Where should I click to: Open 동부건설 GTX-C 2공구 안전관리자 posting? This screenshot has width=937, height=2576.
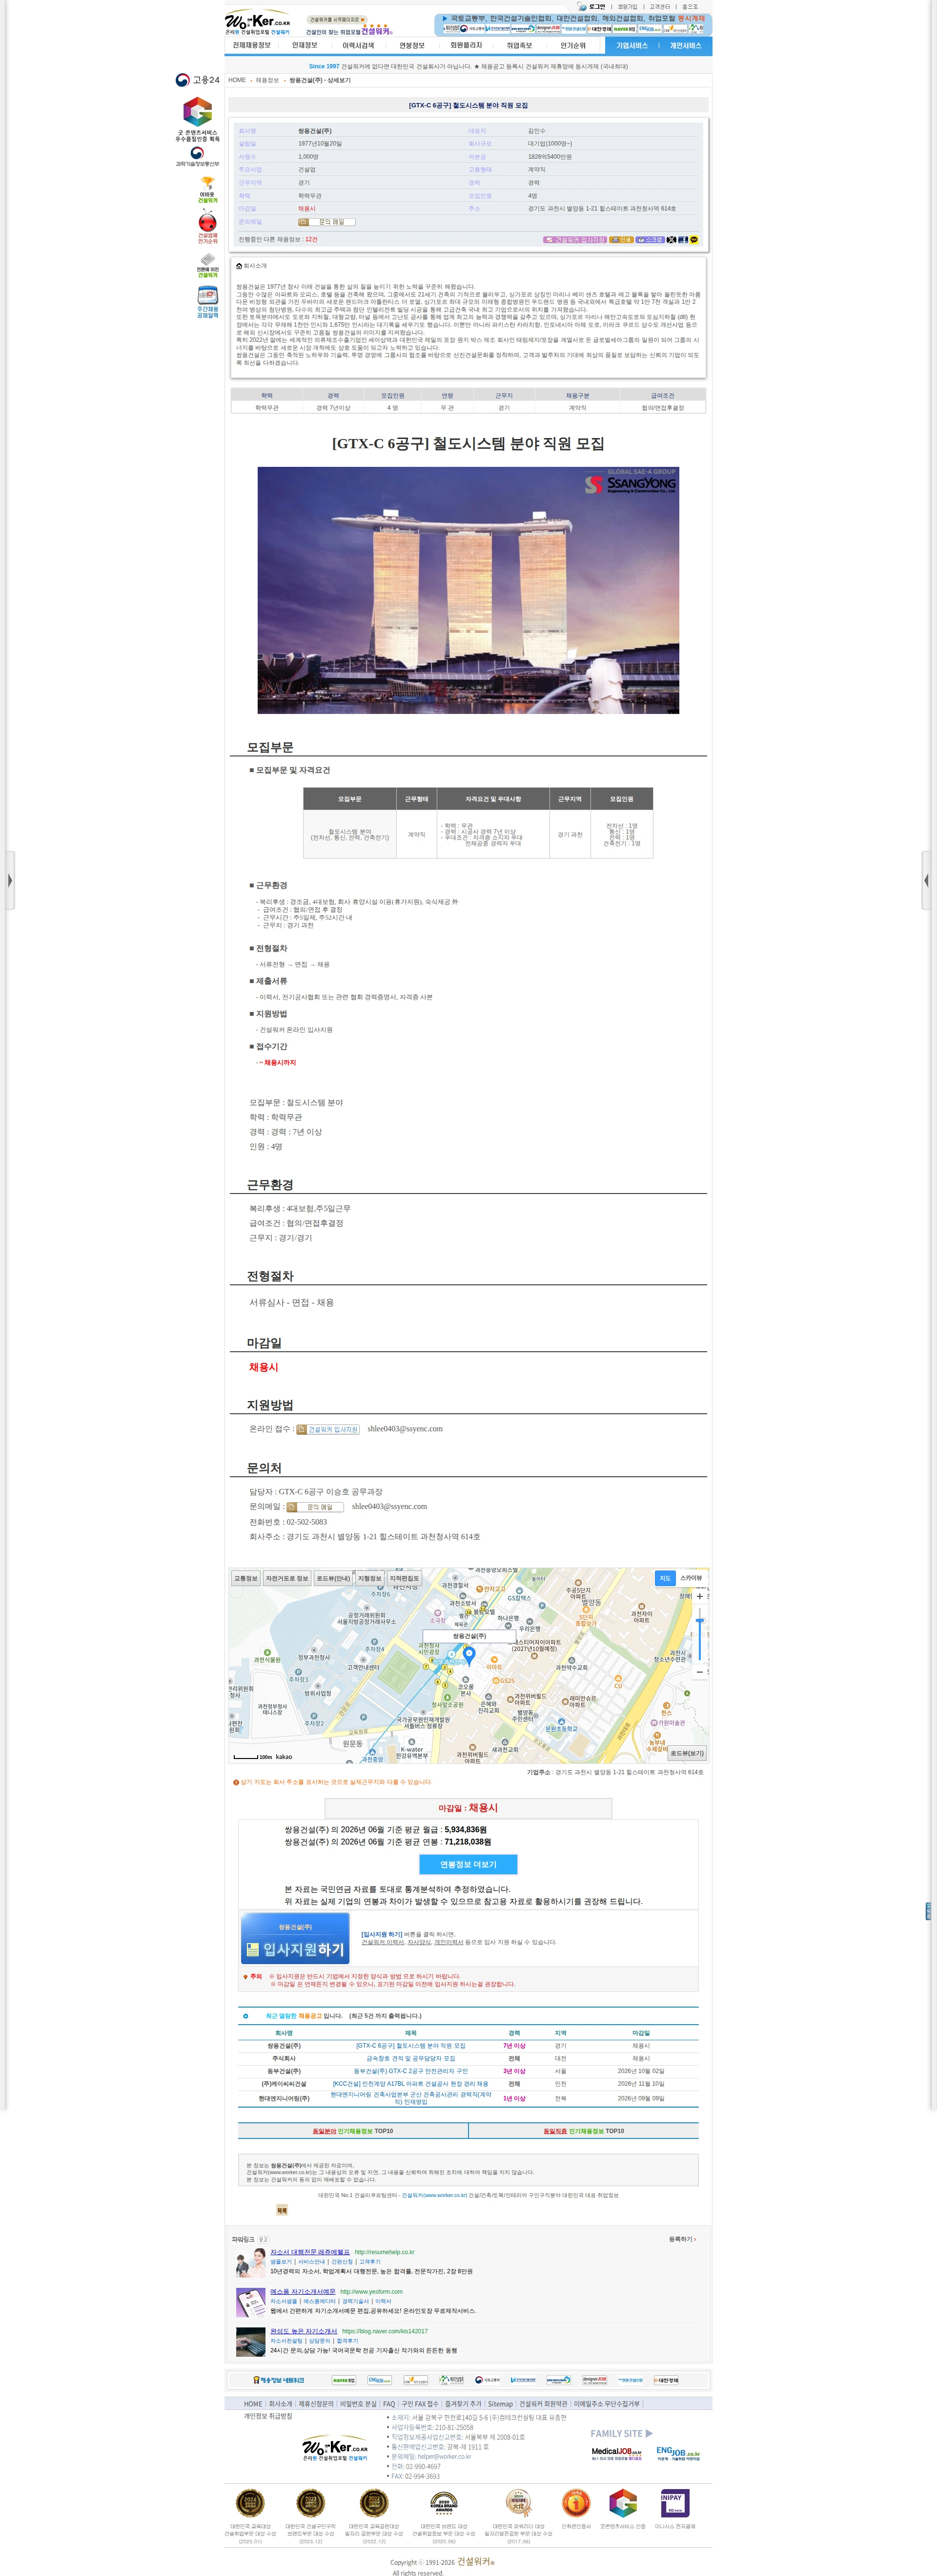410,2071
